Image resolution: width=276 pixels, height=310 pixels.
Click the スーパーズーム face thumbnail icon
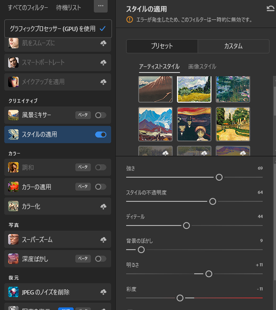[x=13, y=239]
